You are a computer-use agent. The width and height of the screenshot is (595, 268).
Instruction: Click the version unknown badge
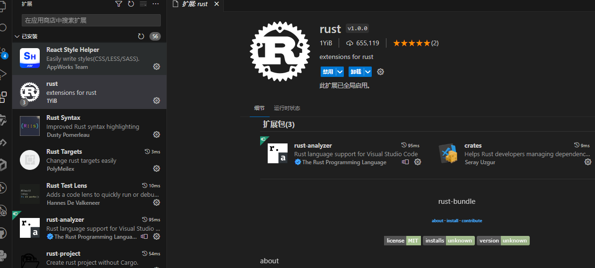pos(503,241)
